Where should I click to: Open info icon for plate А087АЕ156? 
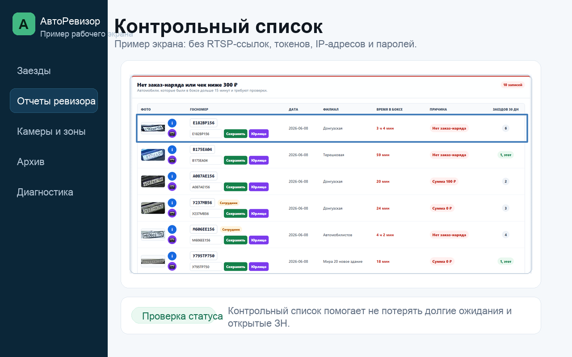pos(172,176)
